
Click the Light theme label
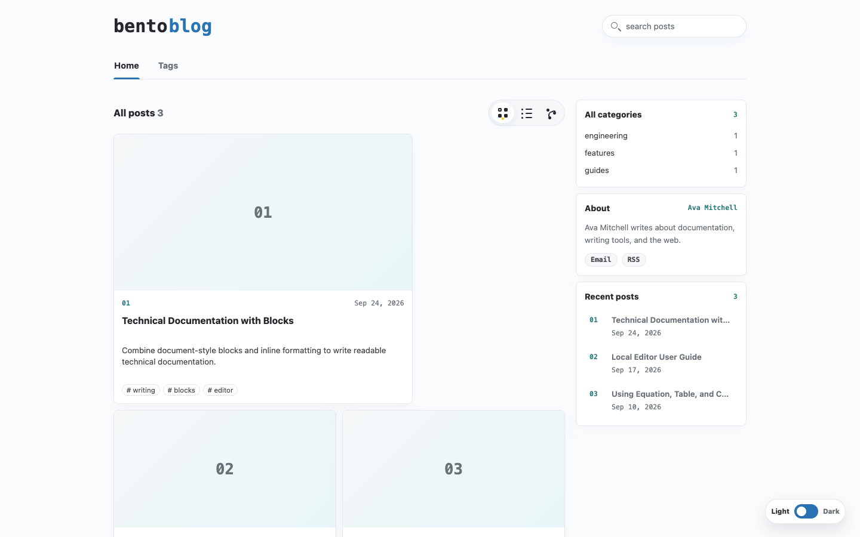(x=780, y=511)
